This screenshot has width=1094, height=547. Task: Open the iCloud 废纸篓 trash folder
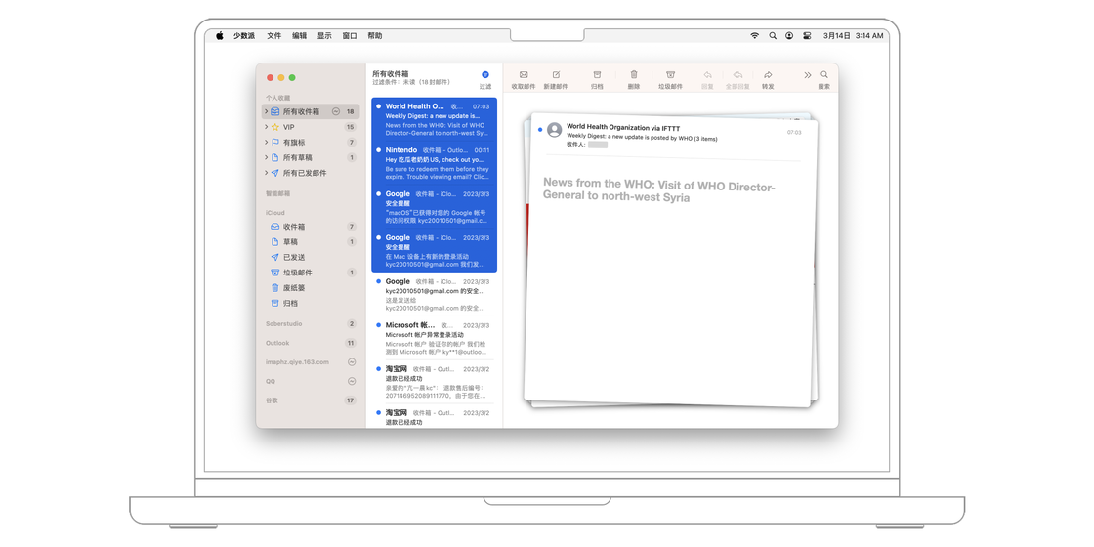pos(294,288)
